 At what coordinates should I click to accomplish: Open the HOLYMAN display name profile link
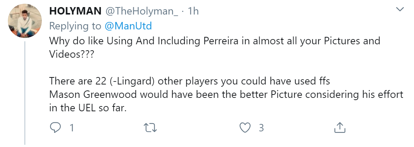[x=75, y=11]
